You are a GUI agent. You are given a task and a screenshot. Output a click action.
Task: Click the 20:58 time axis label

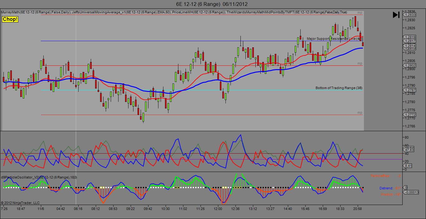click(357, 209)
